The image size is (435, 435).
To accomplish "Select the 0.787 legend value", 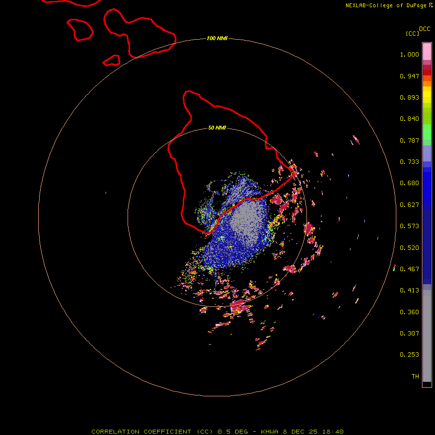I will pos(409,140).
